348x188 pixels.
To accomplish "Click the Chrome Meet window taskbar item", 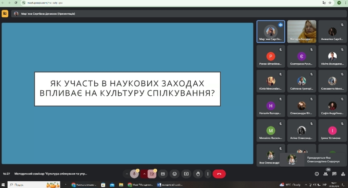I will [140, 185].
